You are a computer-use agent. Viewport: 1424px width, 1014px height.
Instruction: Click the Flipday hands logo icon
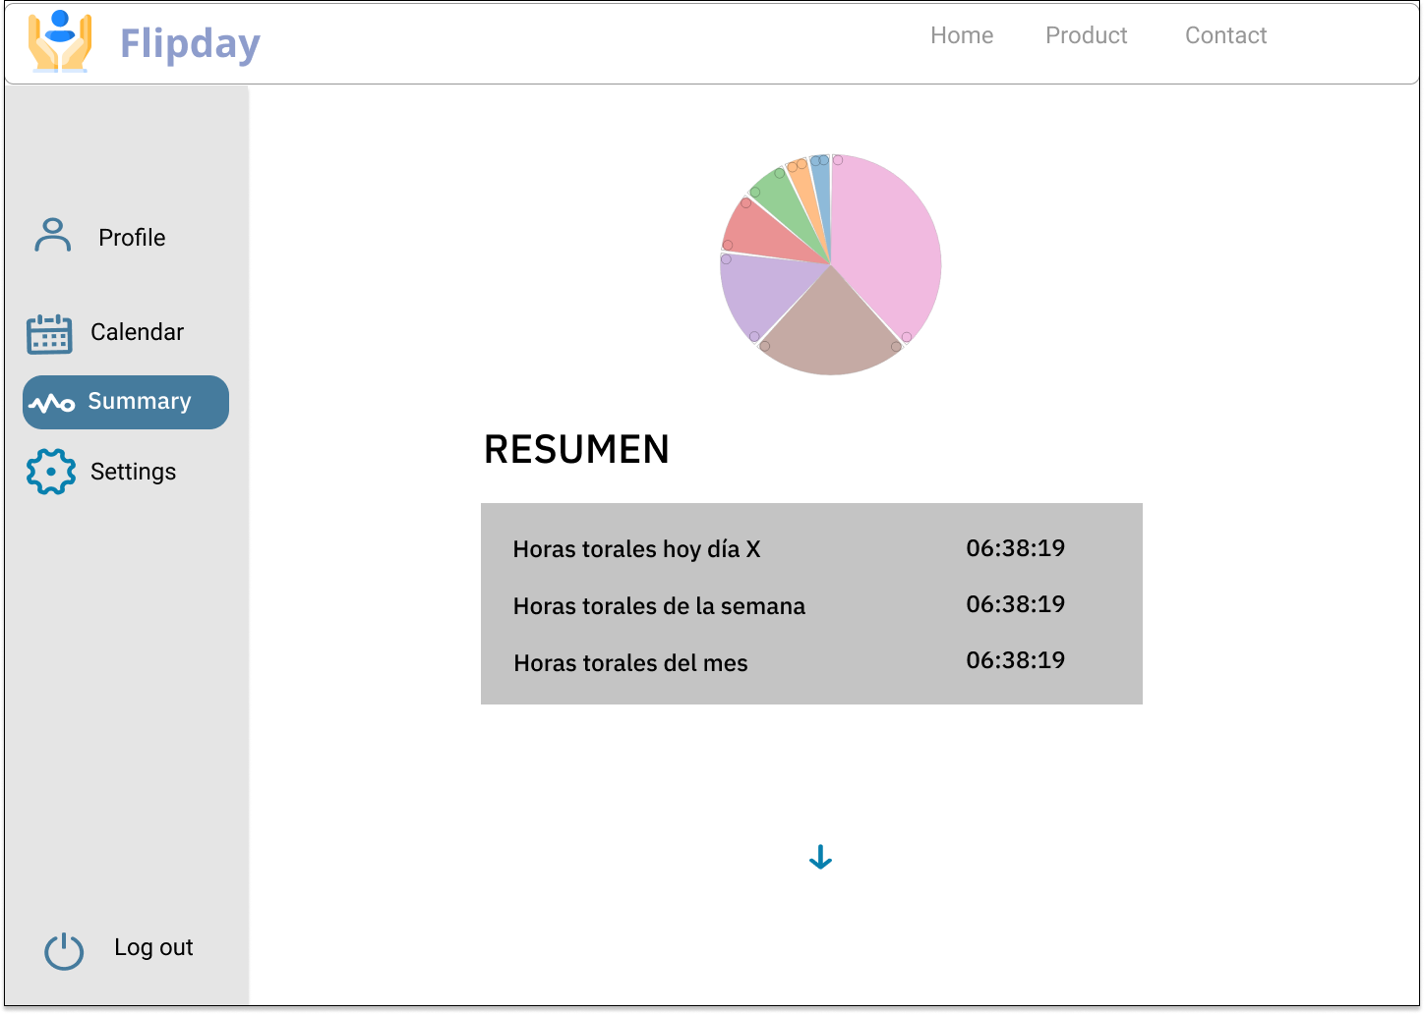(60, 41)
